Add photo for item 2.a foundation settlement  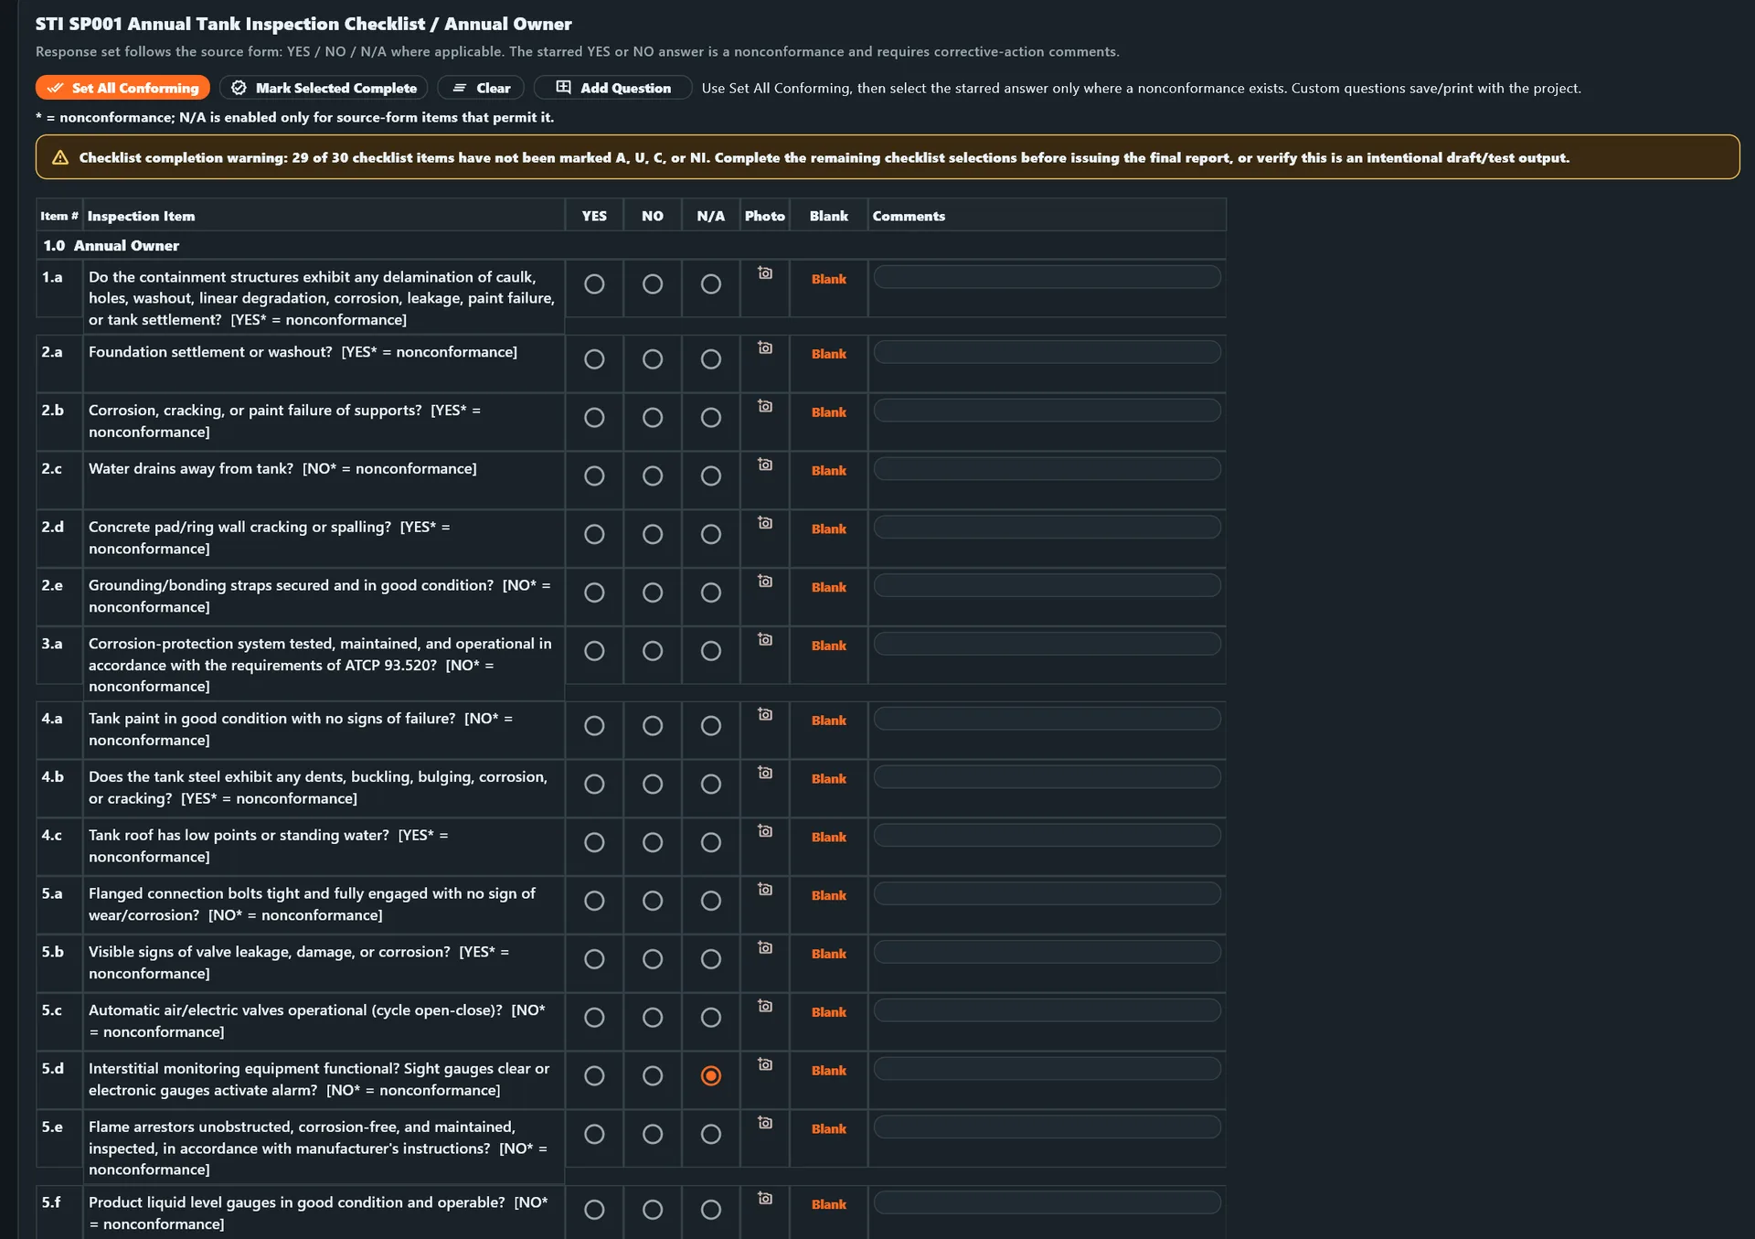(765, 347)
